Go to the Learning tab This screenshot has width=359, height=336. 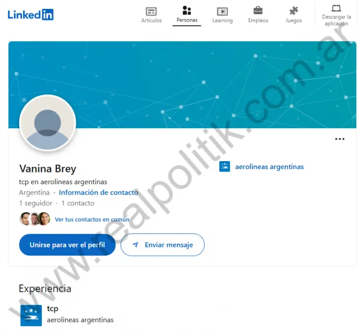point(222,15)
